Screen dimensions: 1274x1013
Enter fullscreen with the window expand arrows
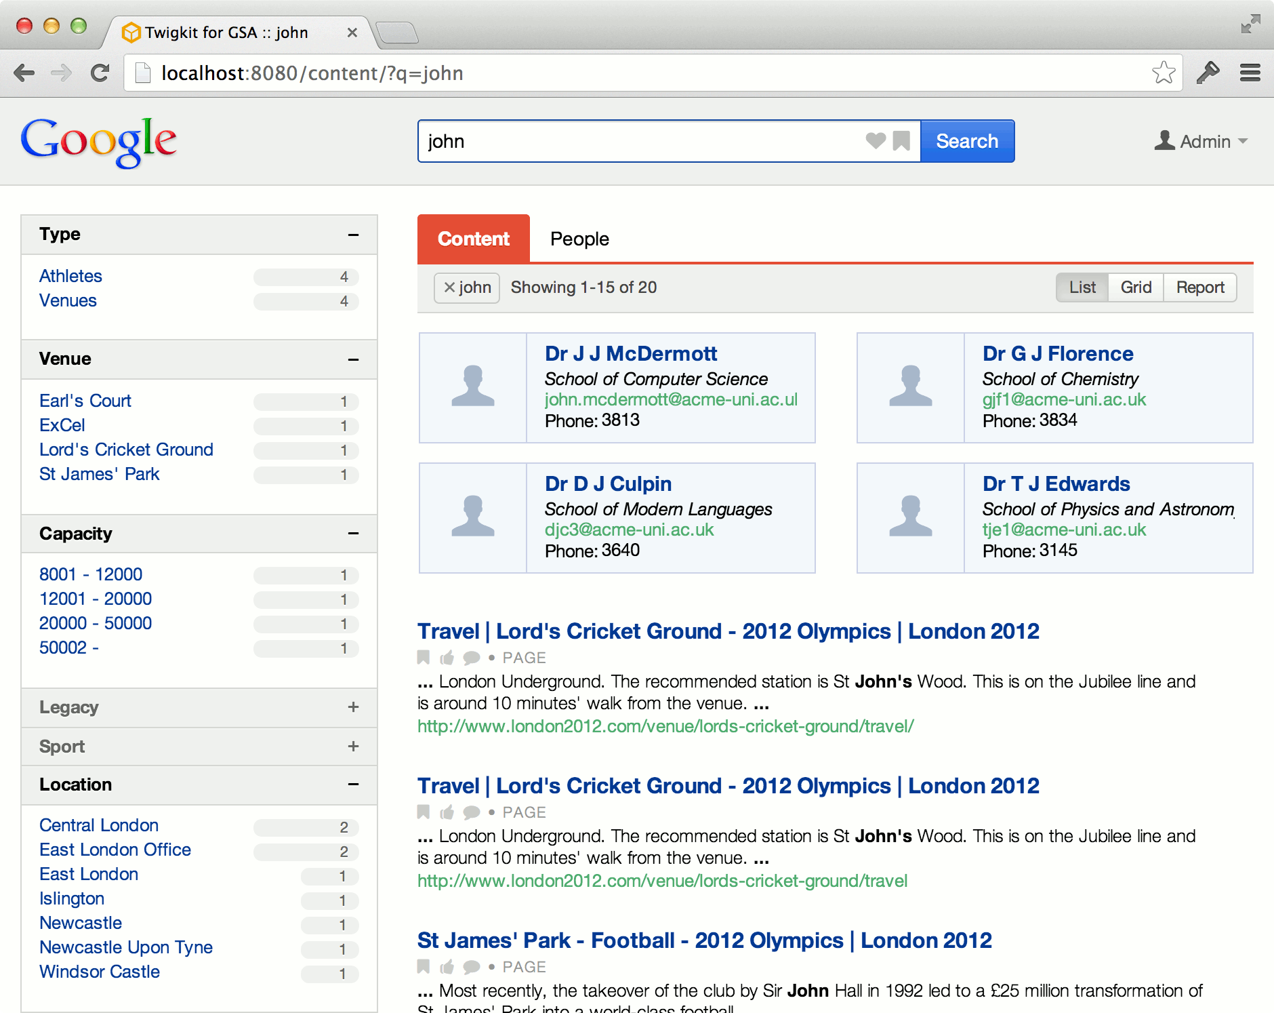(1250, 24)
